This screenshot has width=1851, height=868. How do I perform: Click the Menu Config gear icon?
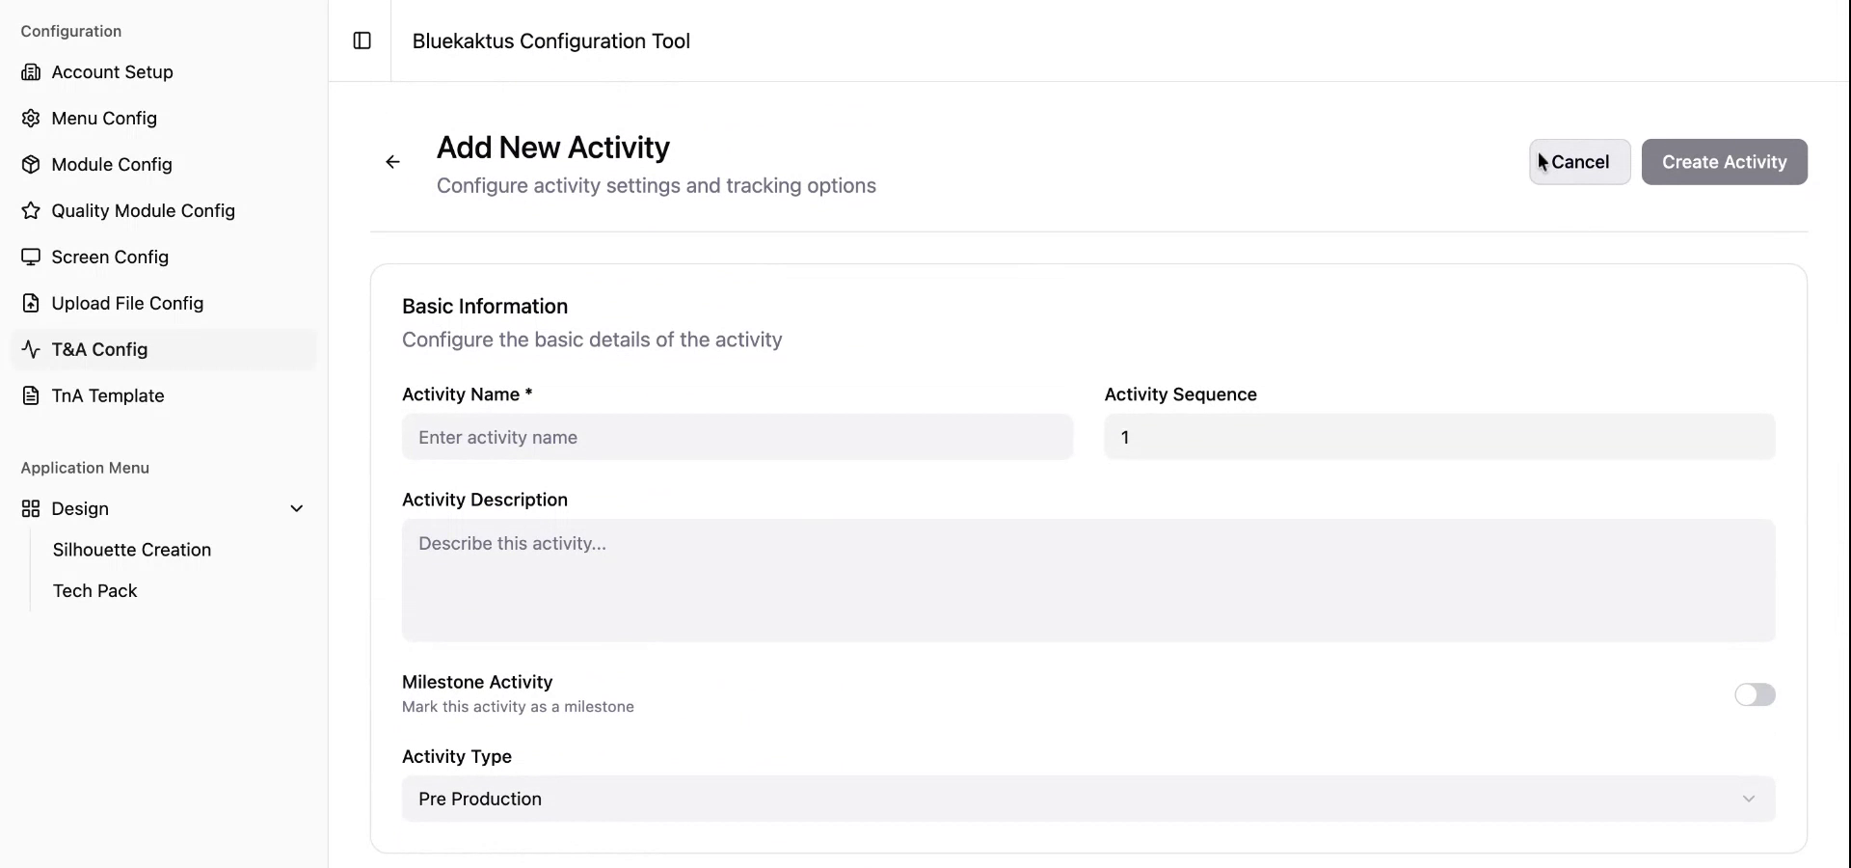point(31,119)
